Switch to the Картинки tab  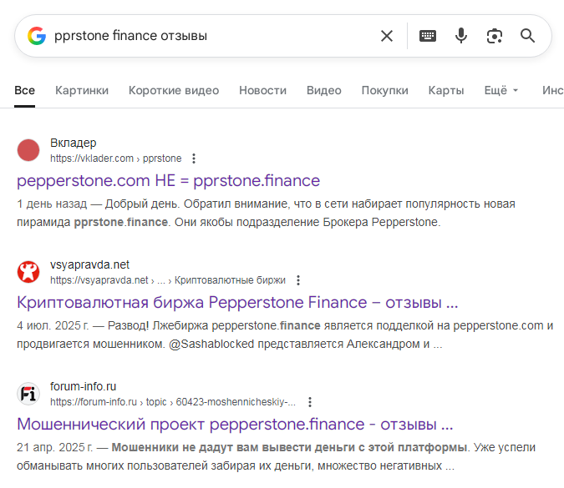(x=82, y=90)
